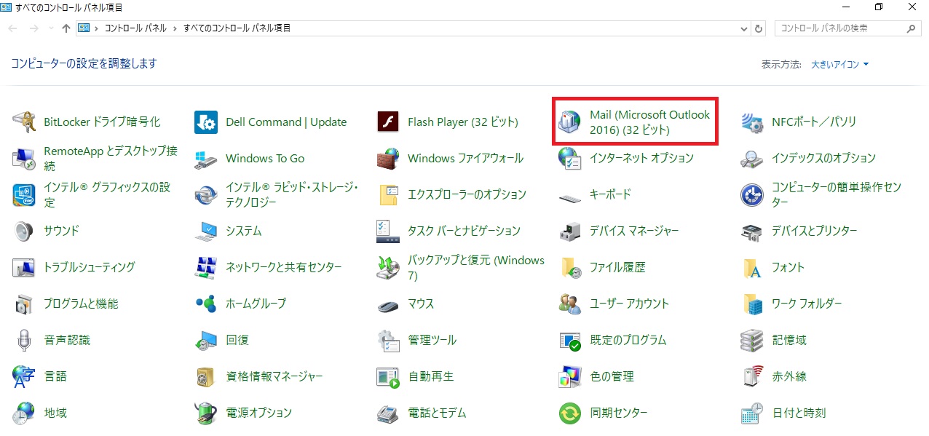Expand address bar history dropdown arrow

click(743, 28)
